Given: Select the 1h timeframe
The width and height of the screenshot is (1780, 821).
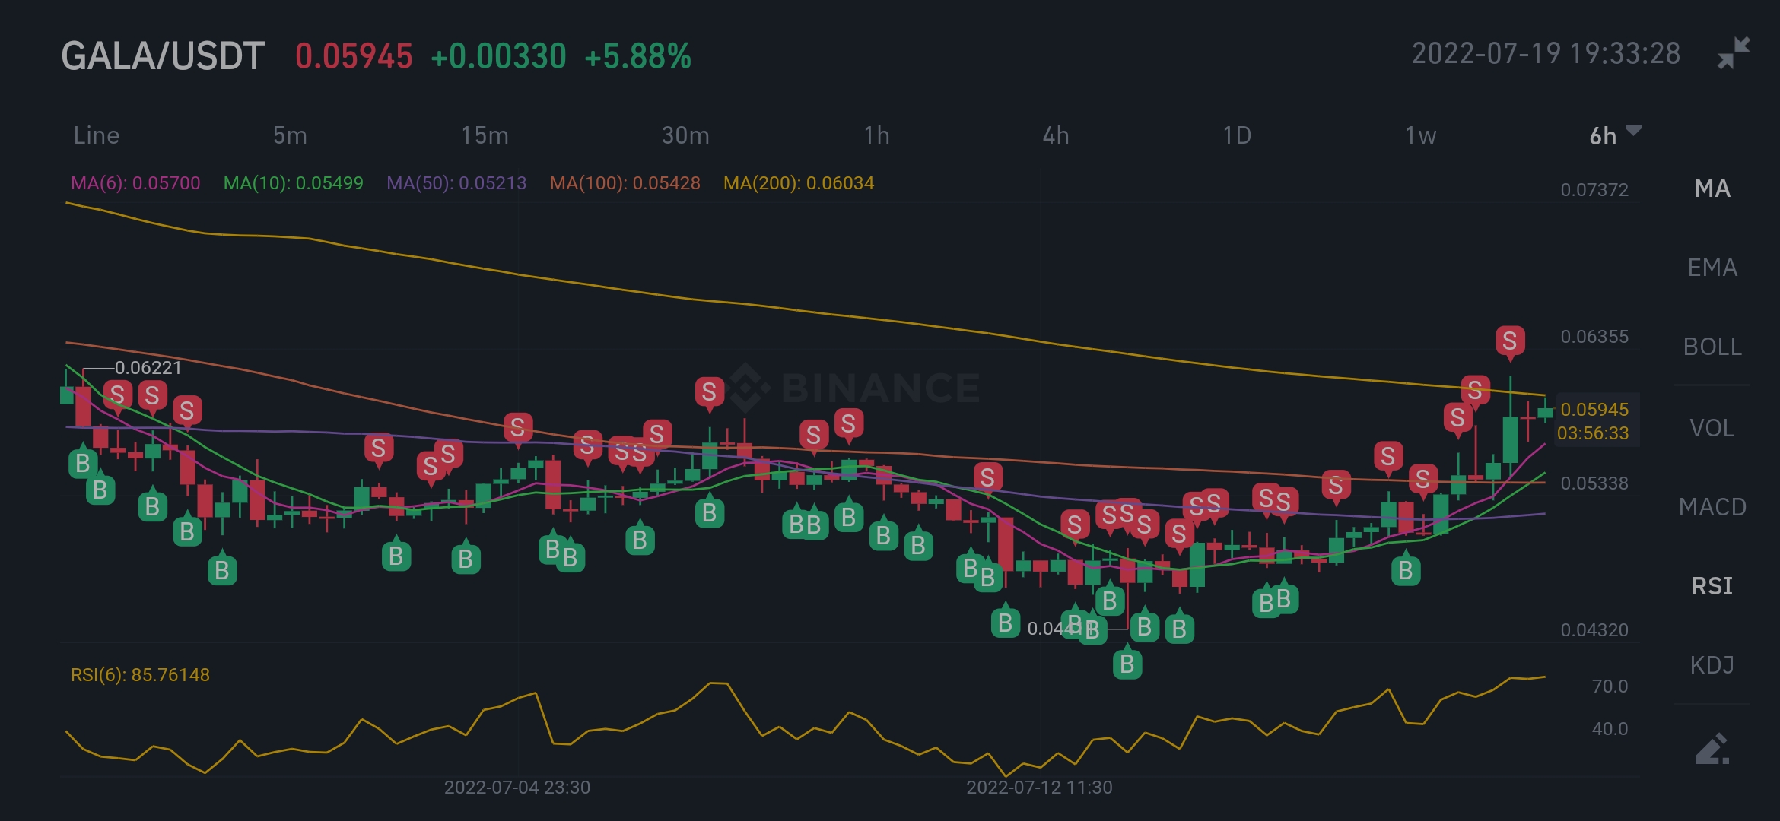Looking at the screenshot, I should tap(876, 135).
